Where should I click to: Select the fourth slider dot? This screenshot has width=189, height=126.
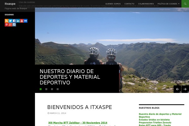tap(58, 89)
